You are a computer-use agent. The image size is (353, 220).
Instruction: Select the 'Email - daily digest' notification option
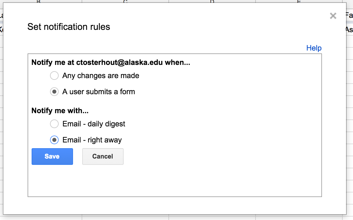point(54,124)
